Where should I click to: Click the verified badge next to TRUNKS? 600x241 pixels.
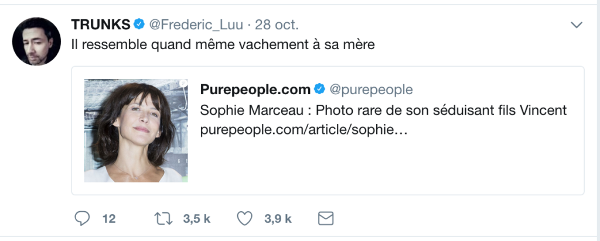[x=139, y=25]
